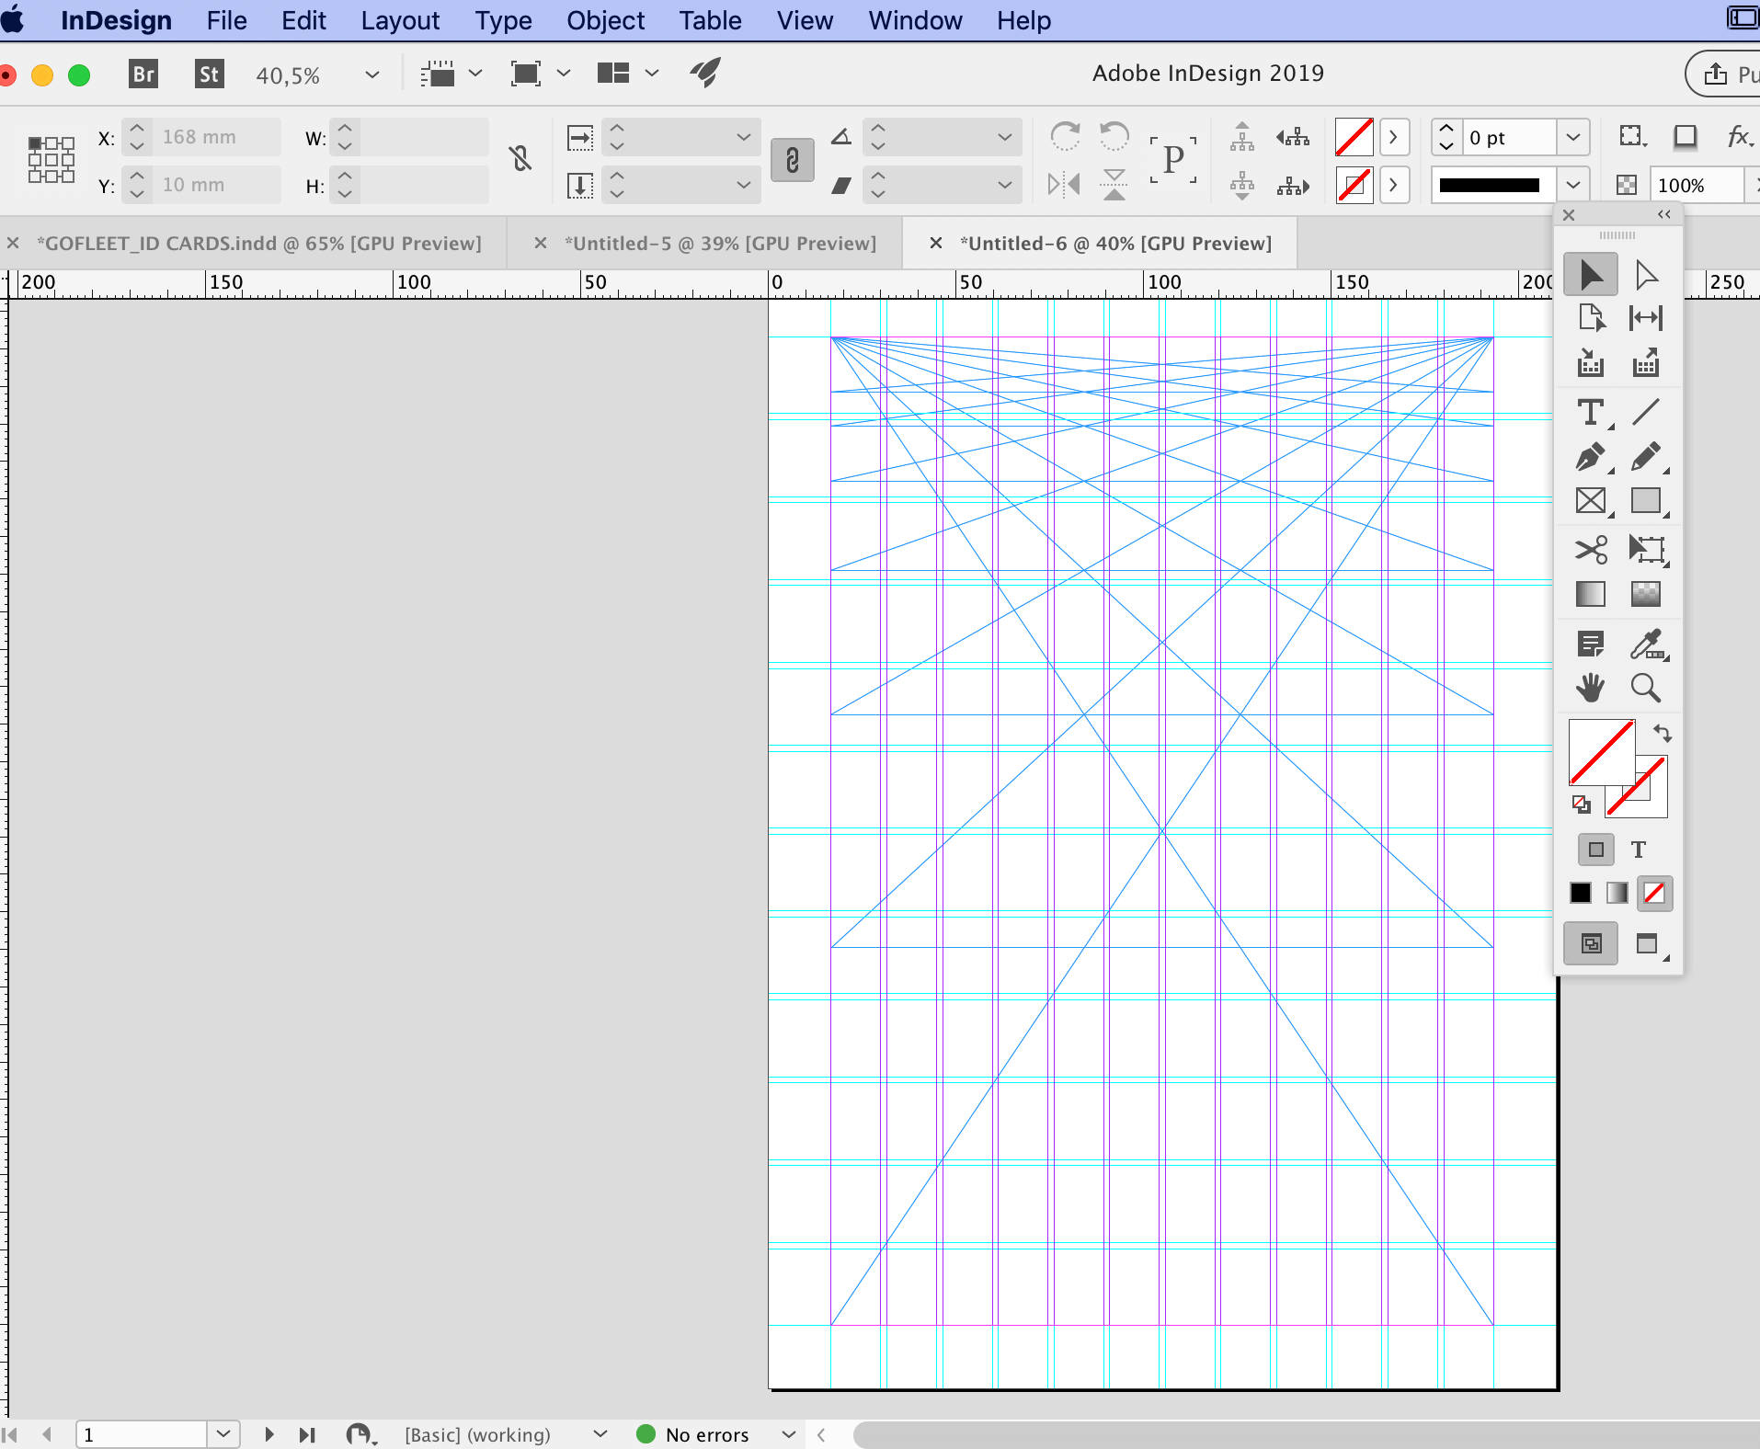This screenshot has width=1760, height=1449.
Task: Open the stroke weight dropdown
Action: click(1574, 137)
